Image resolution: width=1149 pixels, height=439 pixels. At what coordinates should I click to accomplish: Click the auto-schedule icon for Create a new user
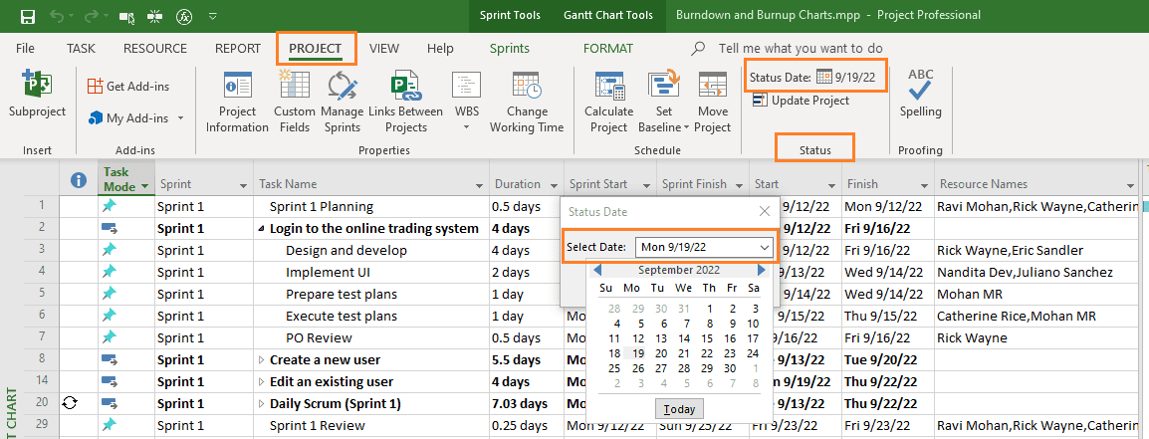110,359
